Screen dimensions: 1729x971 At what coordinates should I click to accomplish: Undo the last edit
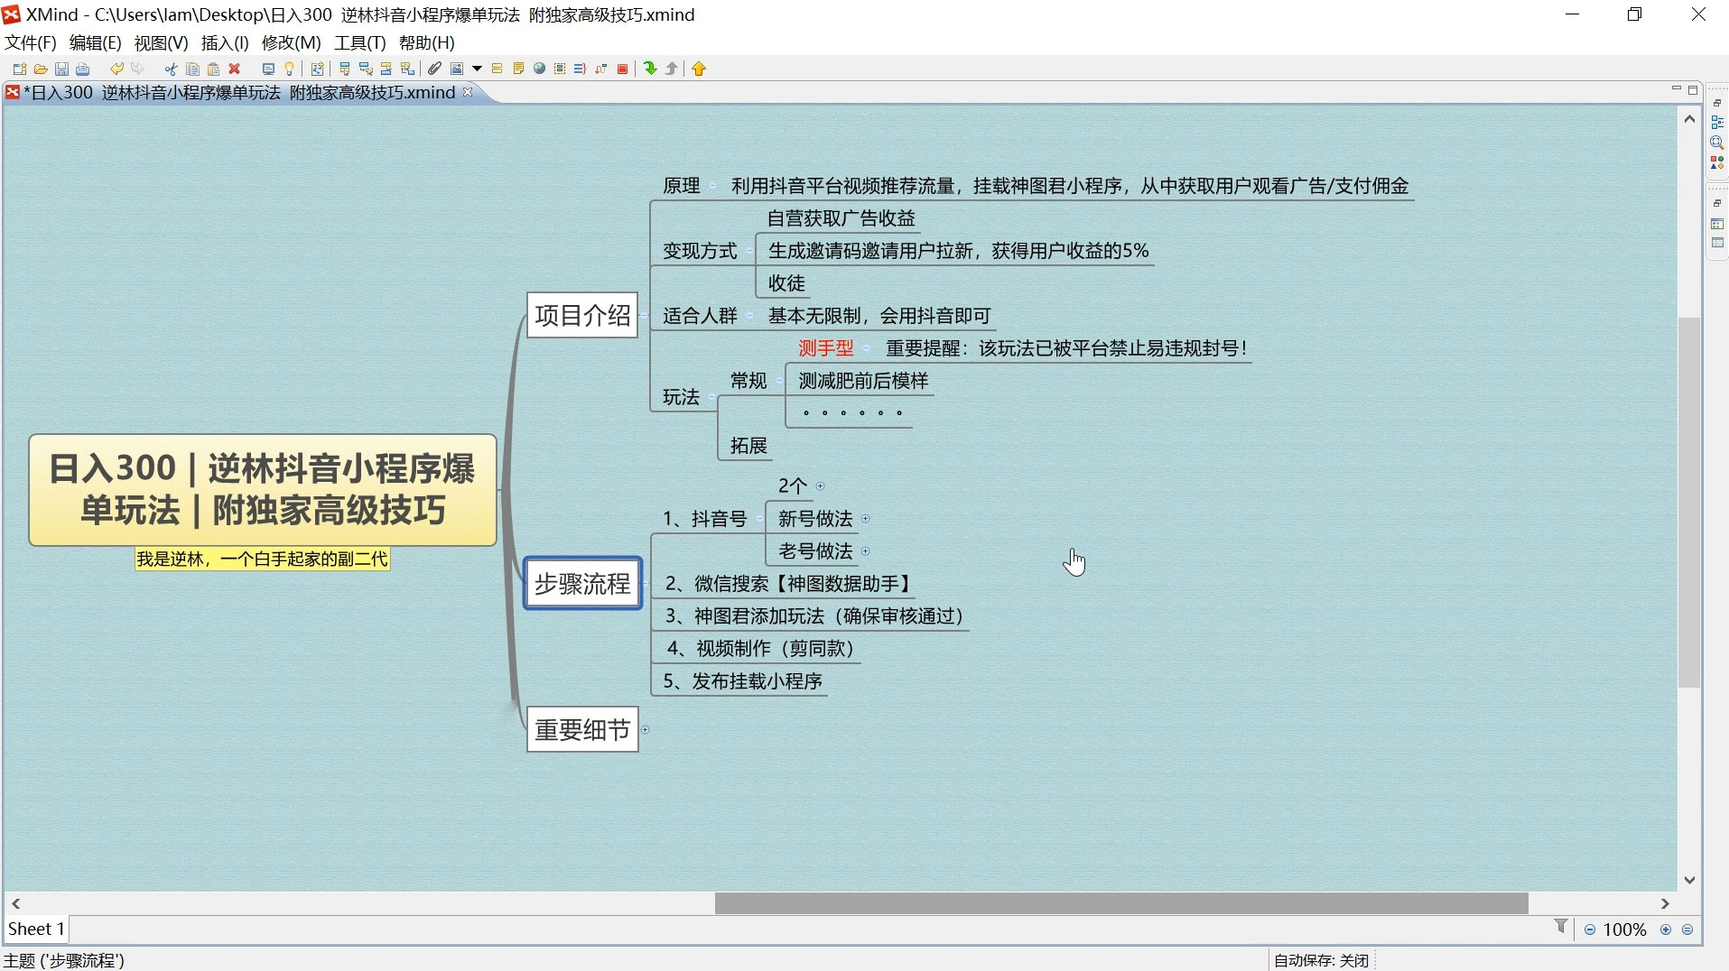(x=116, y=69)
